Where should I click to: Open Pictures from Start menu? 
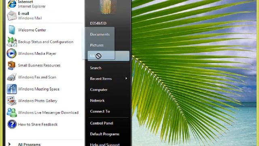[x=97, y=45]
